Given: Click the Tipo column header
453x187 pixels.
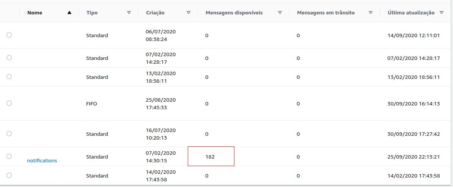Looking at the screenshot, I should coord(92,13).
